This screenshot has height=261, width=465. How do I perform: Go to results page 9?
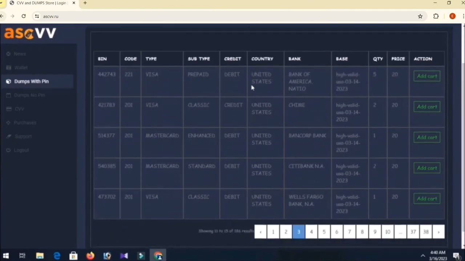click(375, 232)
